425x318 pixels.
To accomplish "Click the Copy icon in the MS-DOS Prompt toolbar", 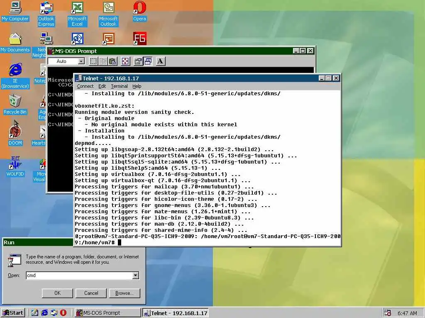I will 103,61.
